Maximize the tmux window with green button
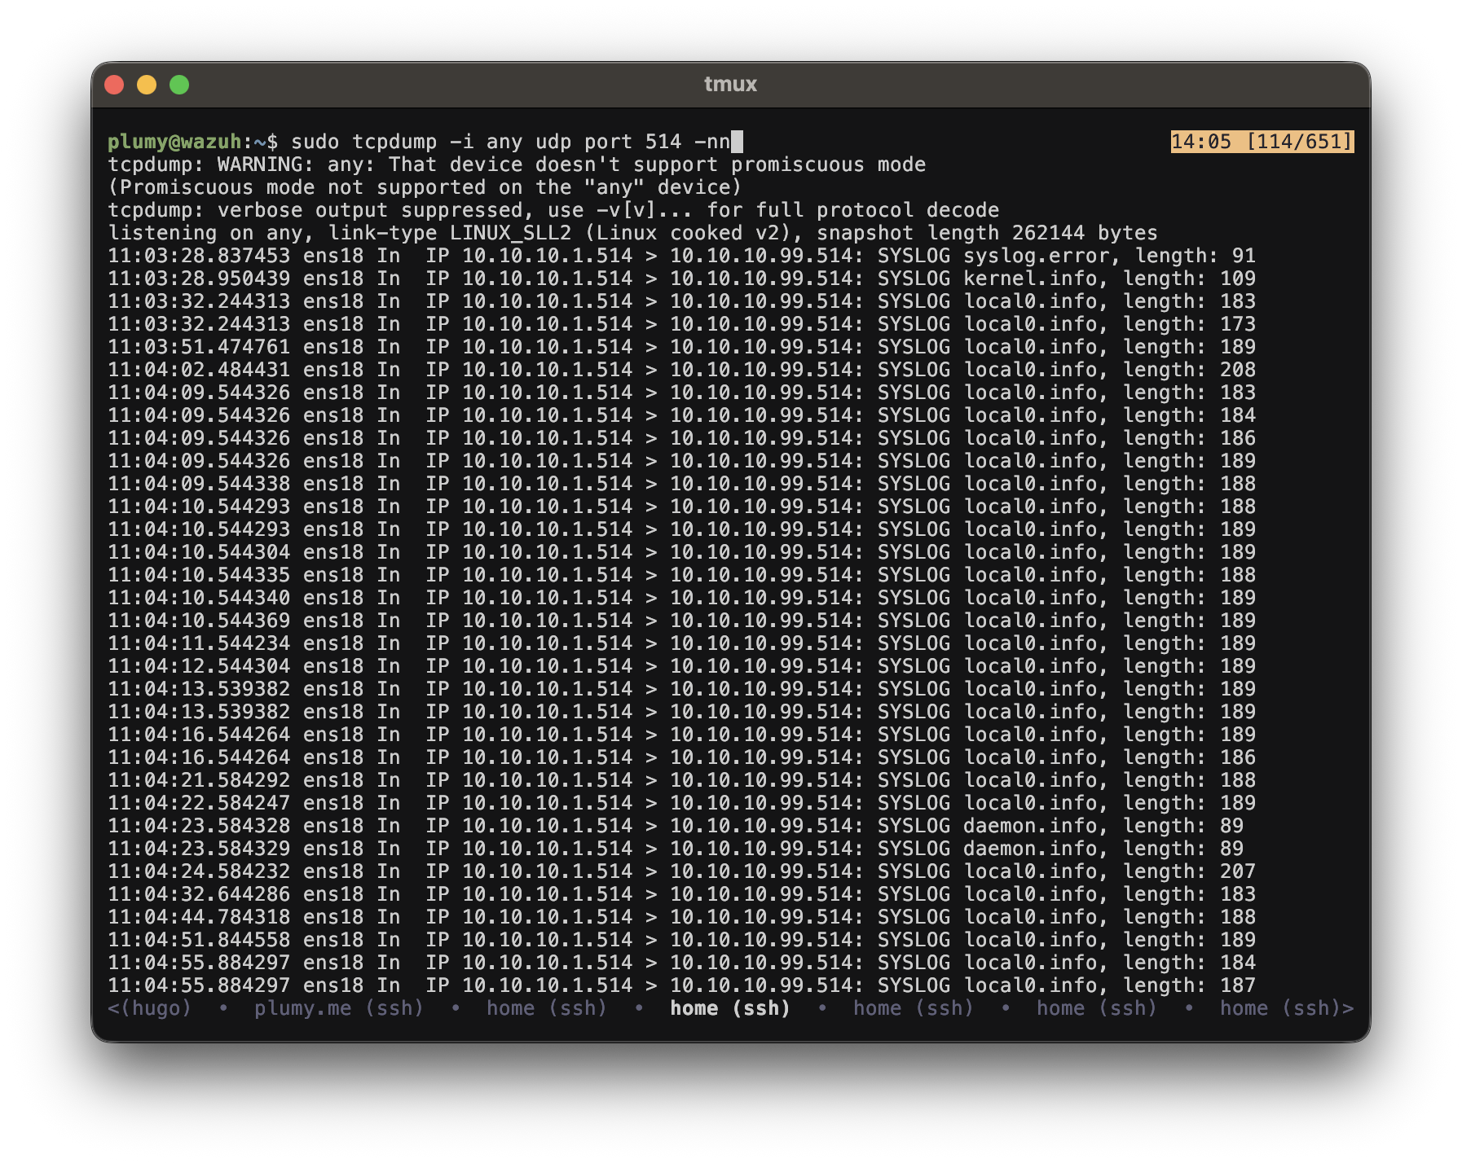The image size is (1462, 1163). coord(179,85)
